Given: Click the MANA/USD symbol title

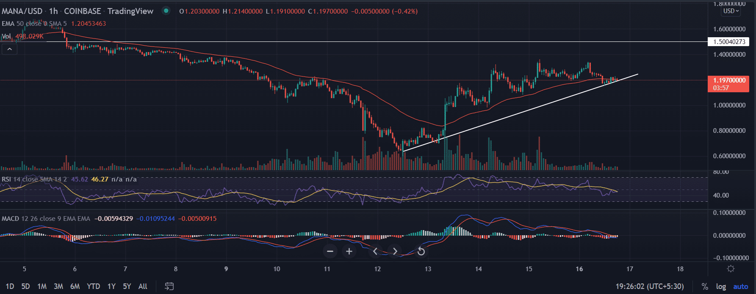Looking at the screenshot, I should (22, 11).
